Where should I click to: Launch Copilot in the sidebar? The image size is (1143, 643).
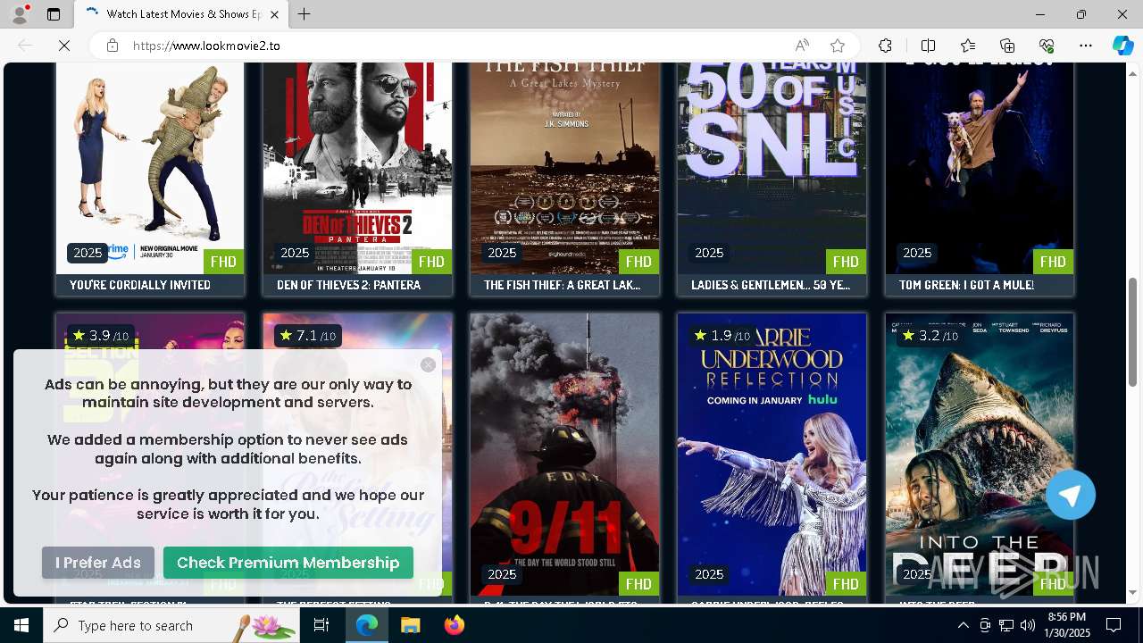1122,46
